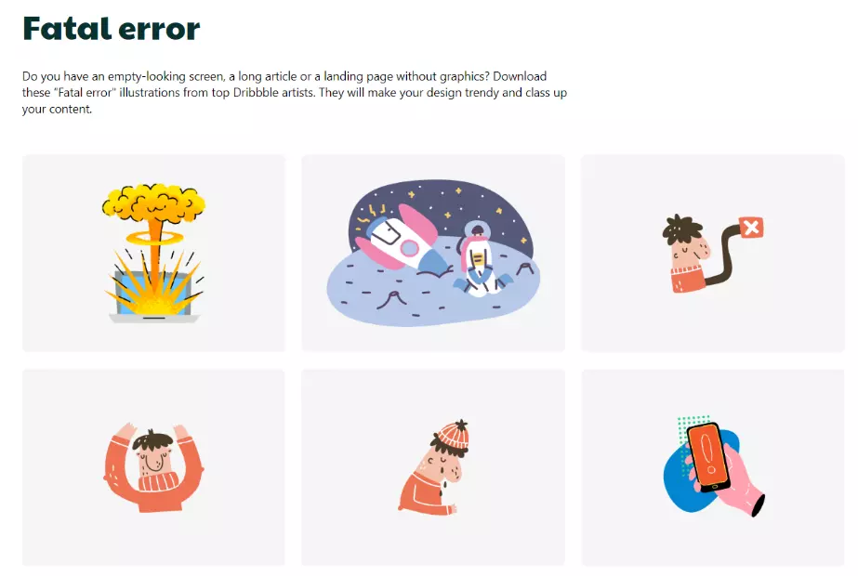The width and height of the screenshot is (858, 576).
Task: Open the exploding laptop illustration card
Action: pos(153,253)
